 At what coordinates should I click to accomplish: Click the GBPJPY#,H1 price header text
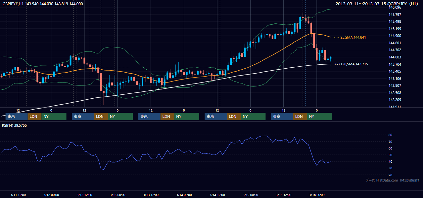(43, 4)
